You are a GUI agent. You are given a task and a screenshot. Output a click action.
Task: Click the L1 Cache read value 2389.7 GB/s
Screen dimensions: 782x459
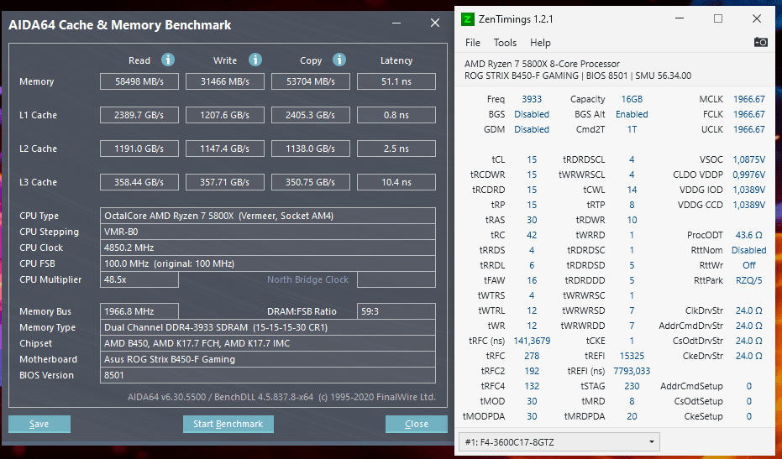[139, 115]
